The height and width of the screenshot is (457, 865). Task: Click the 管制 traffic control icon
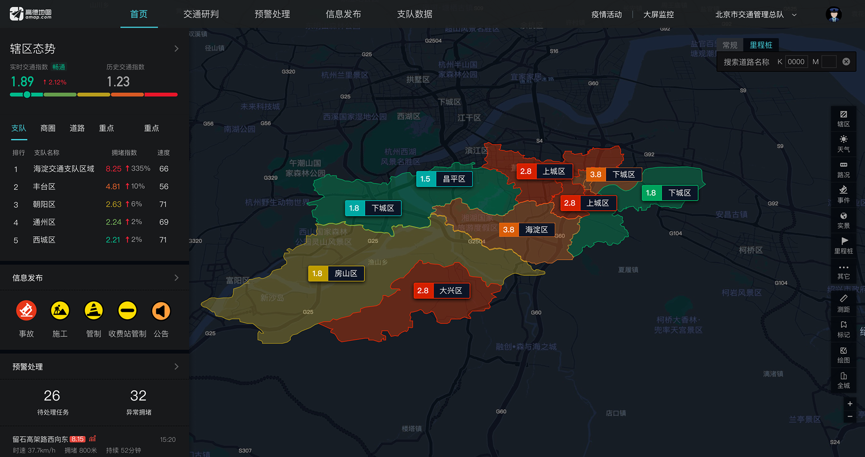(94, 310)
